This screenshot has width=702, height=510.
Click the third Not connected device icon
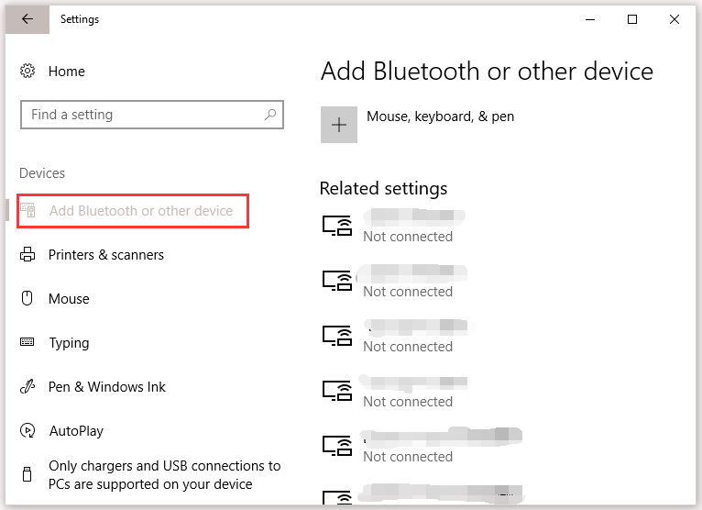coord(337,336)
